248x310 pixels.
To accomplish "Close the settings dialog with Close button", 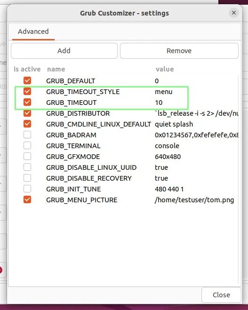I will 221,295.
